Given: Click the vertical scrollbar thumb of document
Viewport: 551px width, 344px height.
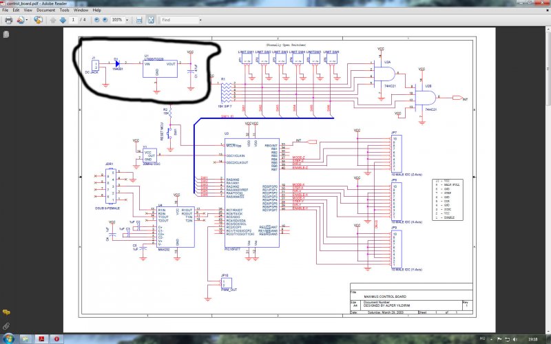Looking at the screenshot, I should [x=548, y=68].
